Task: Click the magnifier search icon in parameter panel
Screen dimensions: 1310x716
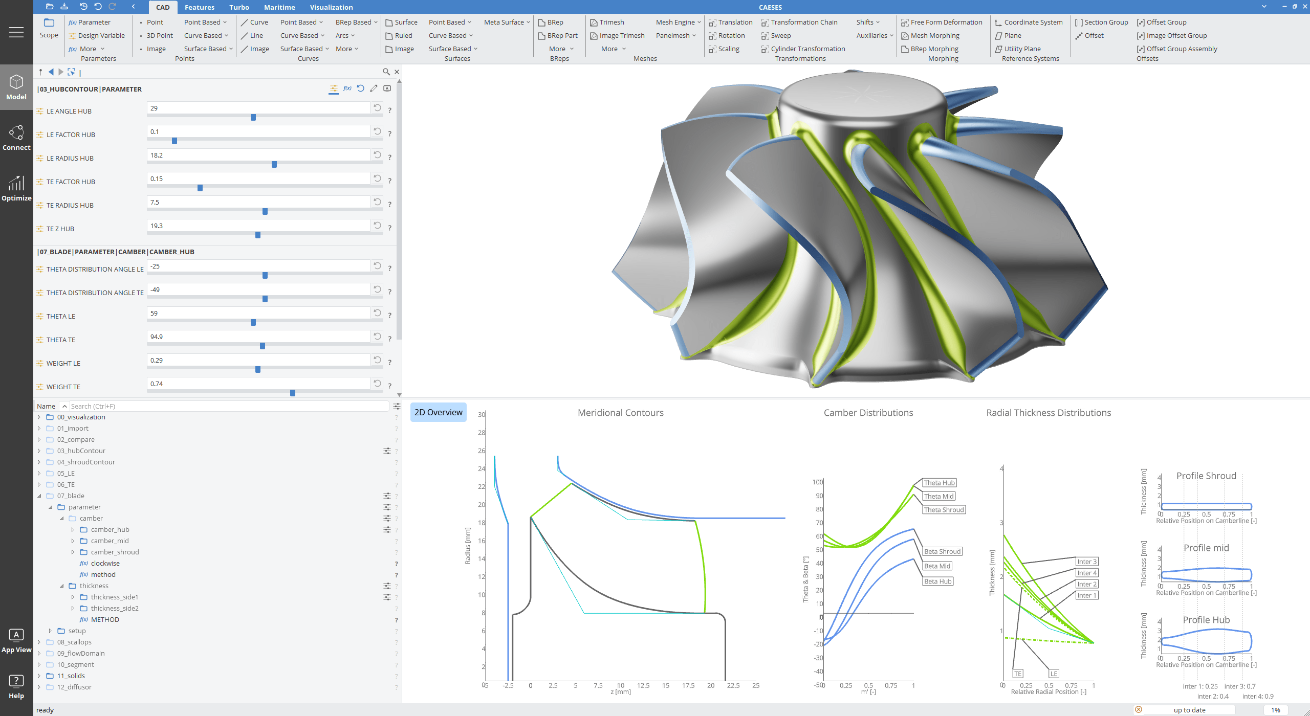Action: pos(386,72)
